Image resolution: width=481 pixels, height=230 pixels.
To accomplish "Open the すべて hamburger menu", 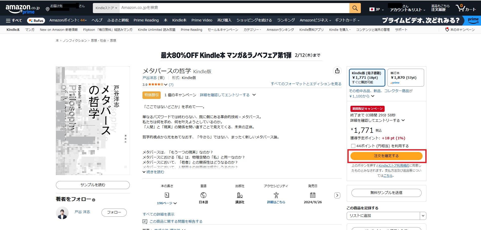I will [14, 20].
